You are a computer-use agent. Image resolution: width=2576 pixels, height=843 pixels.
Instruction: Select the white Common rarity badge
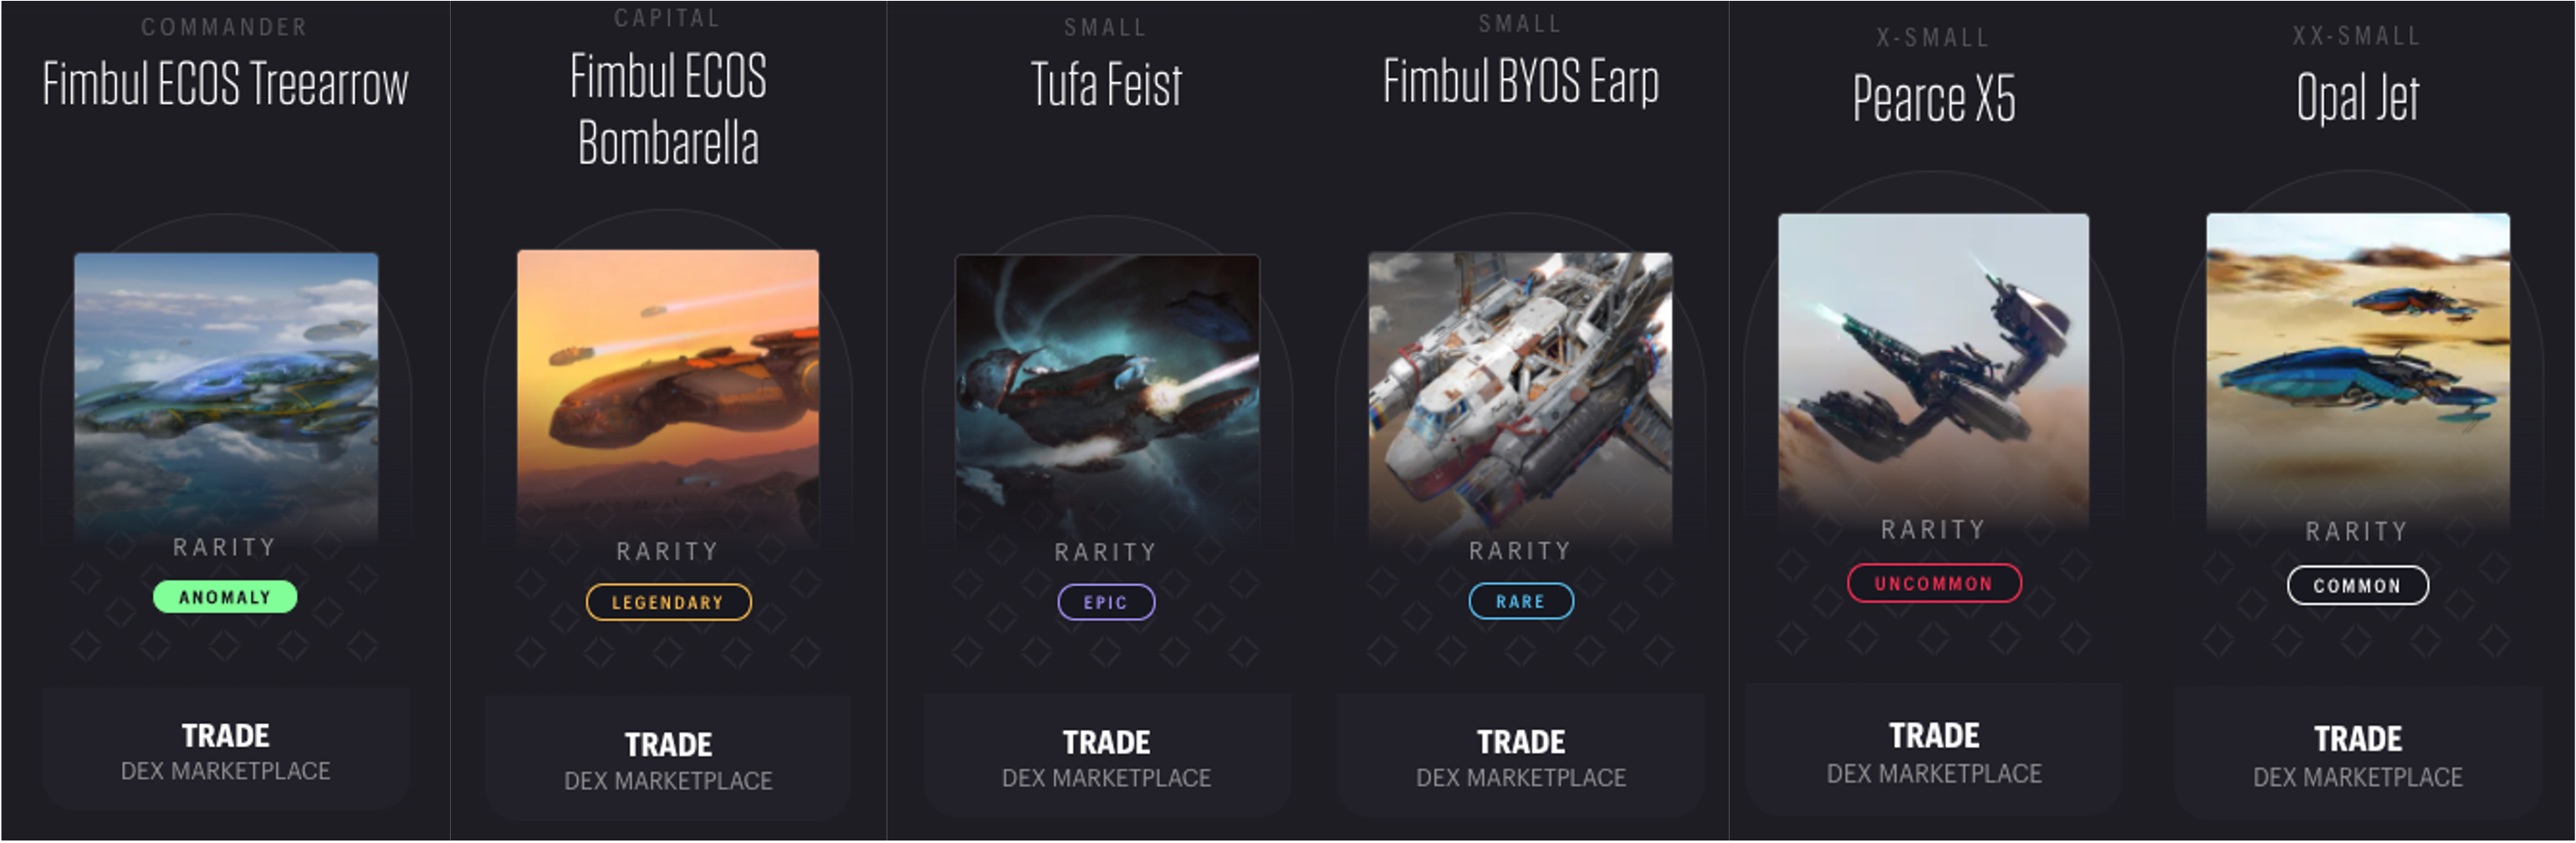click(2357, 585)
